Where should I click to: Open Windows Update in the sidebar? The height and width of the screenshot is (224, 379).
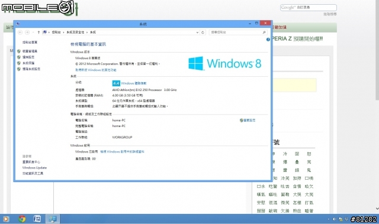[34, 168]
